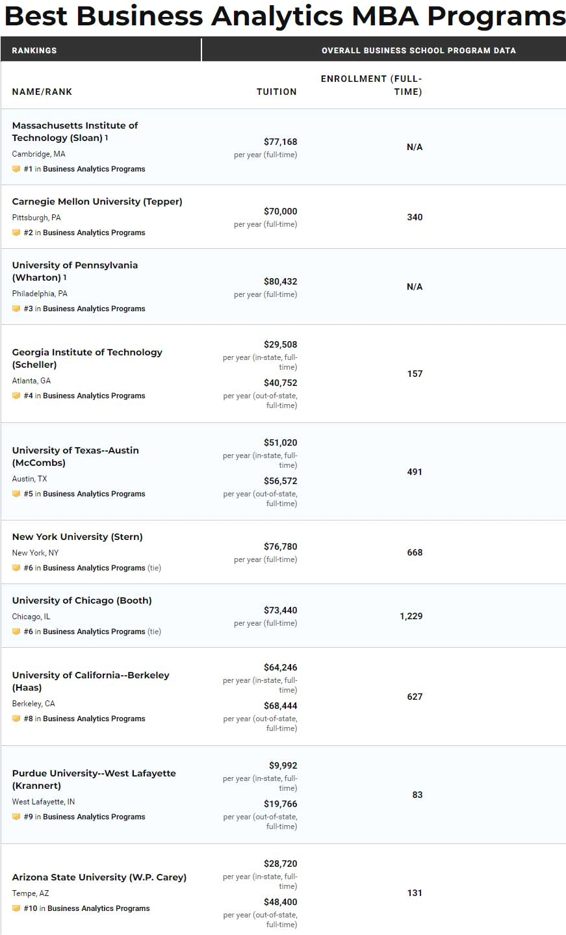Open Carnegie Mellon University (Tepper) page

pyautogui.click(x=97, y=201)
